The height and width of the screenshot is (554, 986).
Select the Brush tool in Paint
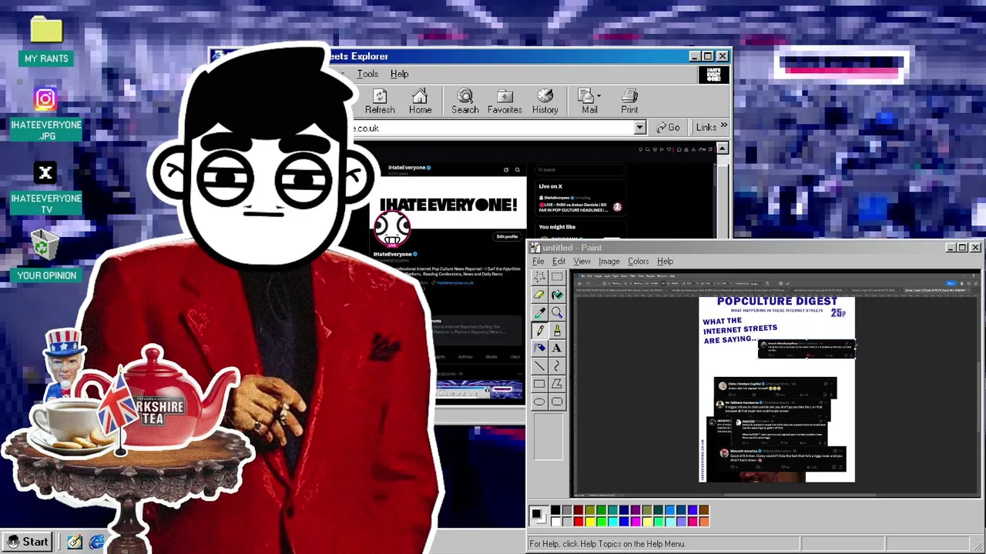pos(557,330)
